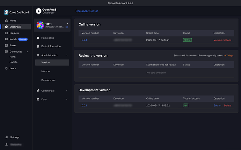Click the green Online status badge
This screenshot has height=150, width=241.
pyautogui.click(x=187, y=40)
